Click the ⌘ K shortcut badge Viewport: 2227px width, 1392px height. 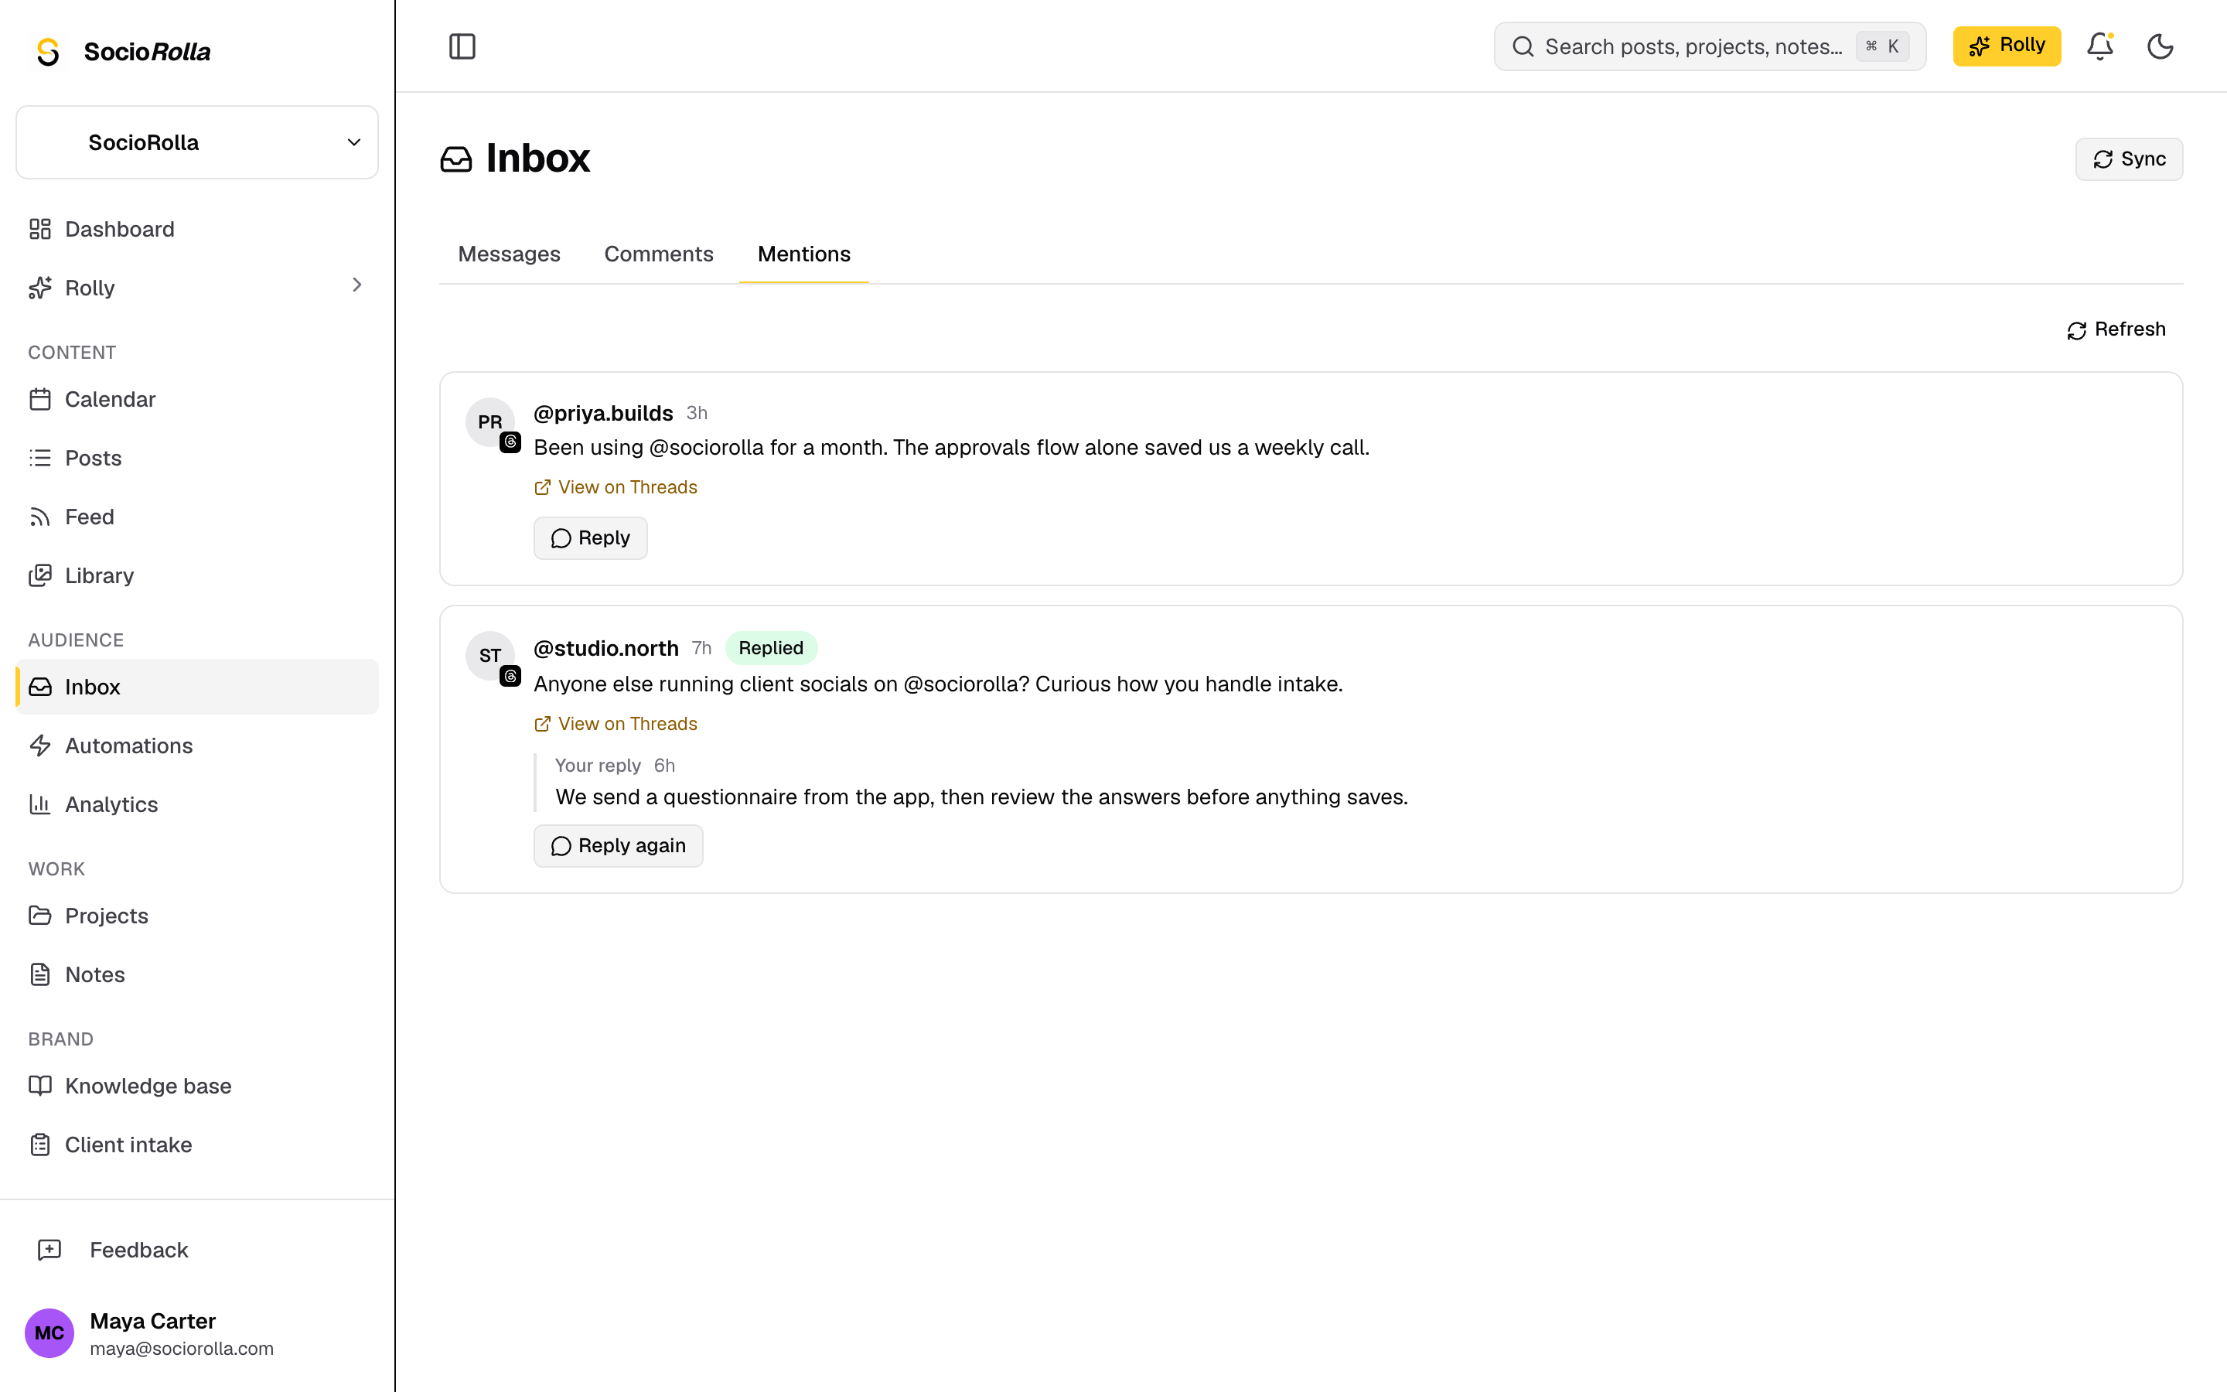[1882, 46]
